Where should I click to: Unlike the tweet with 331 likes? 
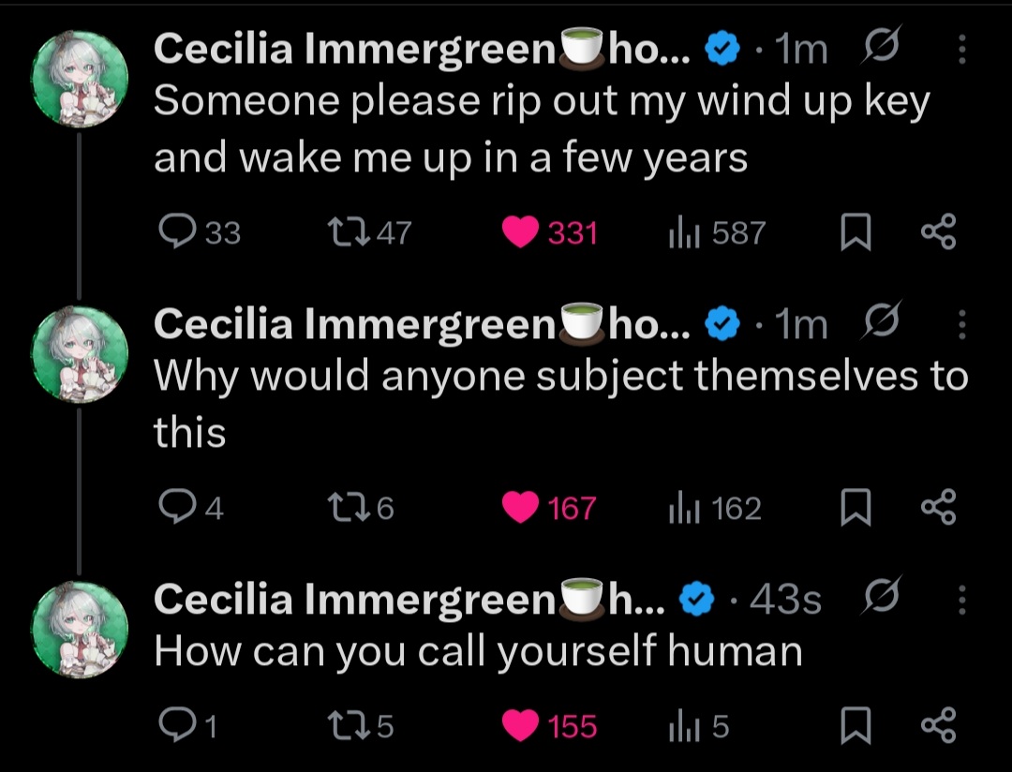[x=518, y=232]
